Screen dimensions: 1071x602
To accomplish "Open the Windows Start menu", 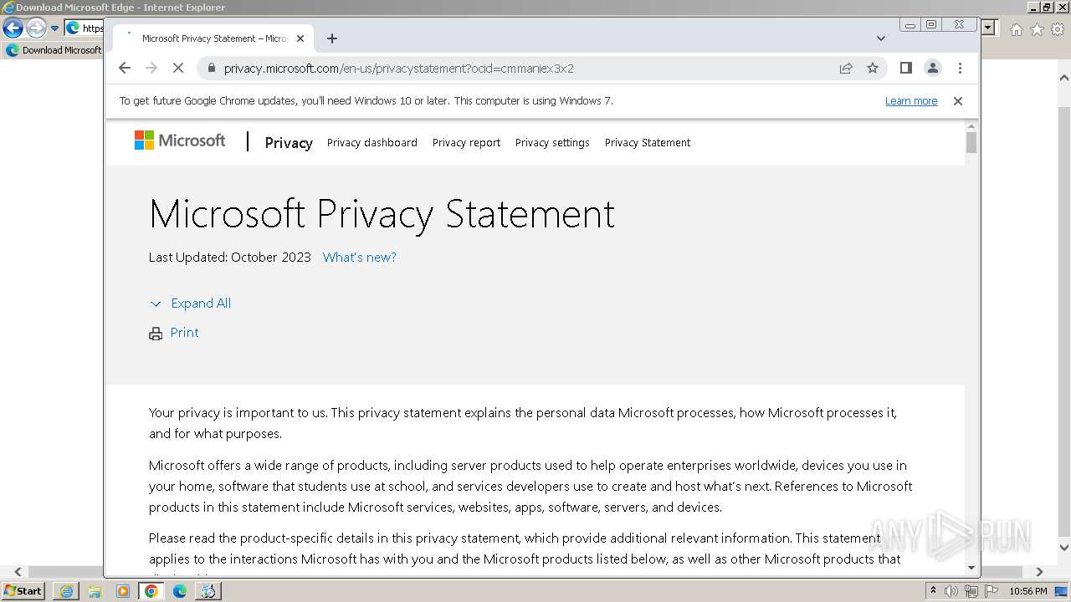I will pos(23,590).
